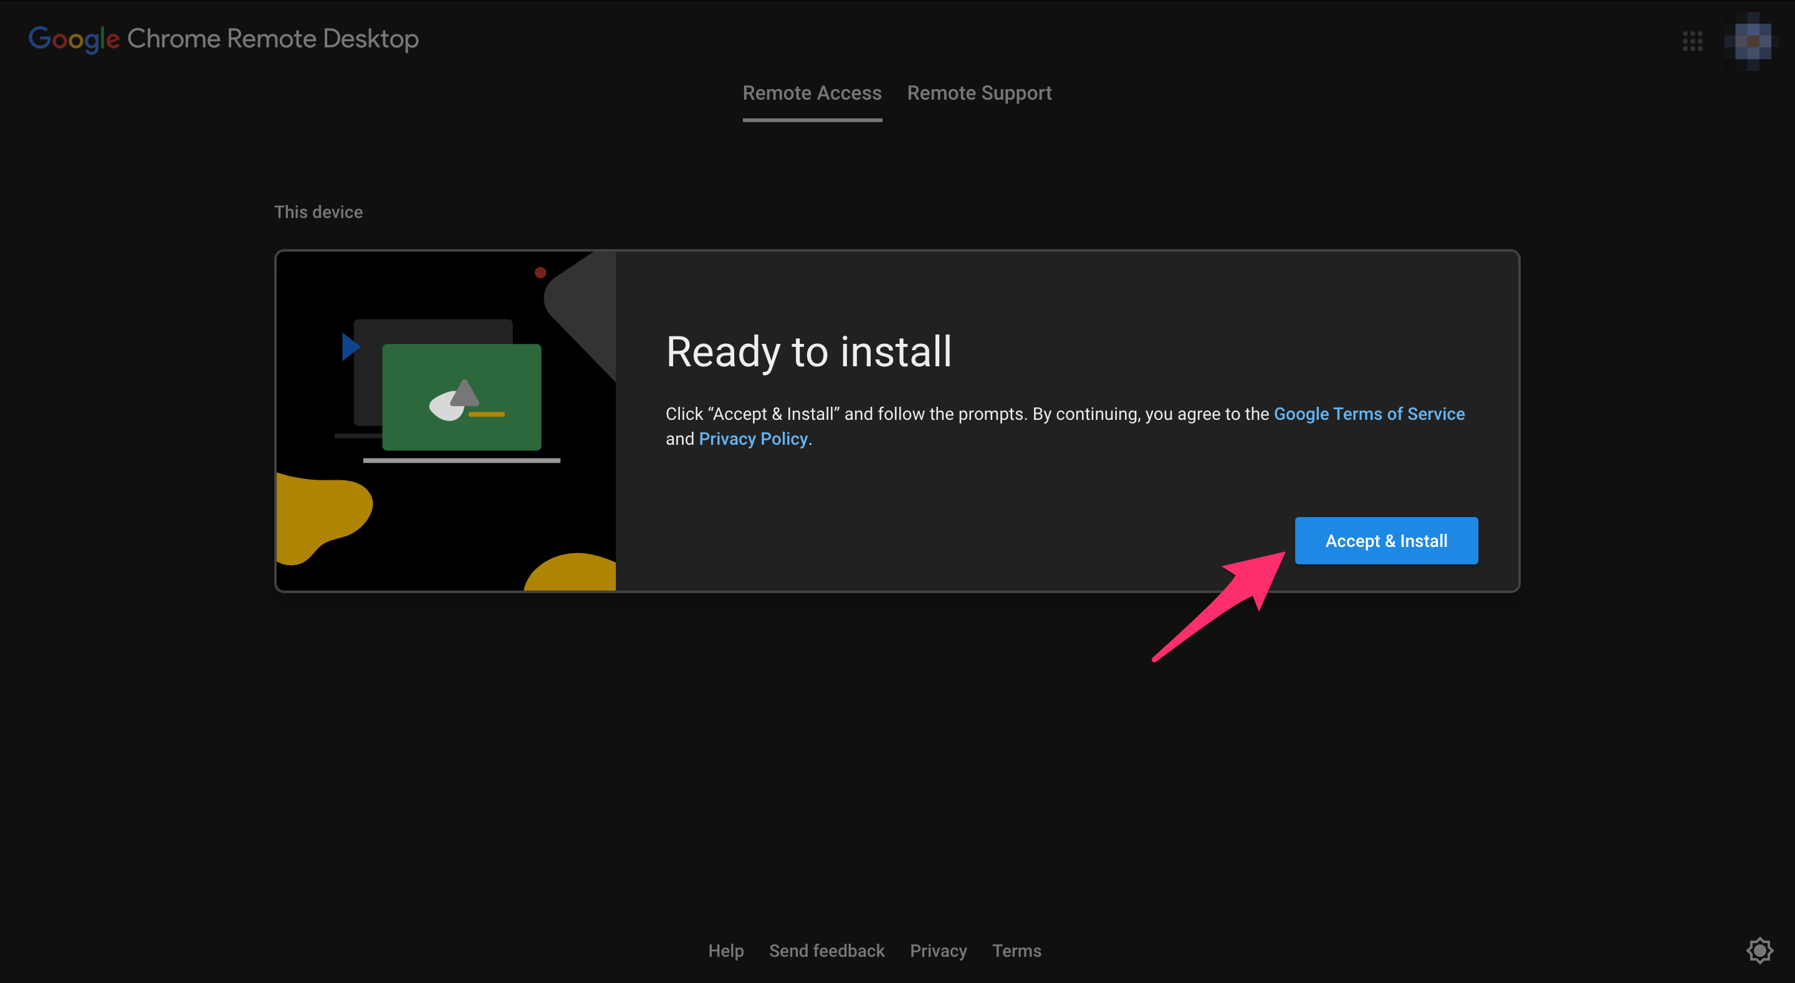1795x983 pixels.
Task: Switch to the Remote Support tab
Action: [979, 93]
